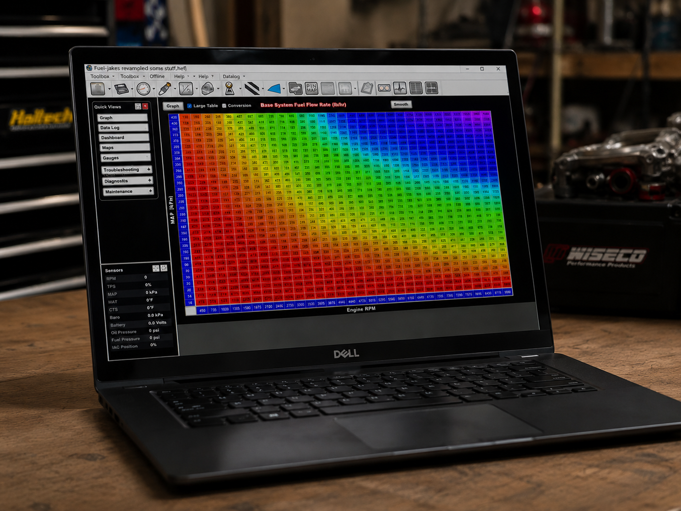Click the ECU module toolbar icon
This screenshot has height=511, width=681.
coord(122,88)
